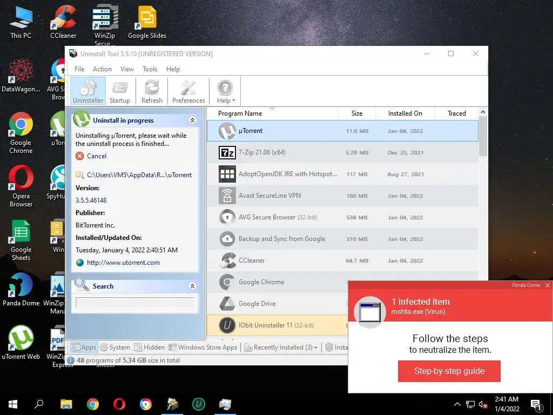Open the Action menu
Screen dimensions: 553x415
(102, 69)
